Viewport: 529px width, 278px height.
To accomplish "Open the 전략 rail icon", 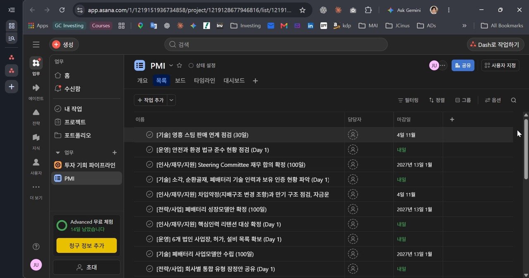I will [36, 113].
